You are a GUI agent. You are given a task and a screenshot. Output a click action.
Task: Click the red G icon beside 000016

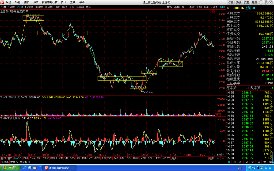pyautogui.click(x=228, y=8)
